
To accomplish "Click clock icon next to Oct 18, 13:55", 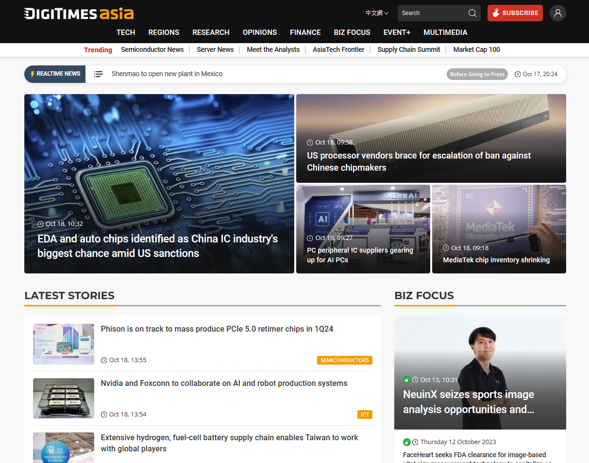I will 104,360.
